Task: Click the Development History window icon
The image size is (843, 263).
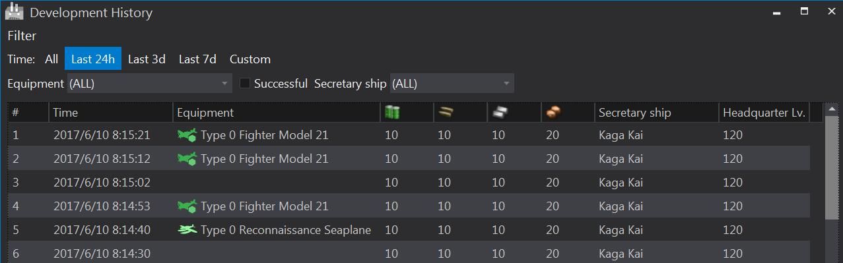Action: pyautogui.click(x=15, y=11)
